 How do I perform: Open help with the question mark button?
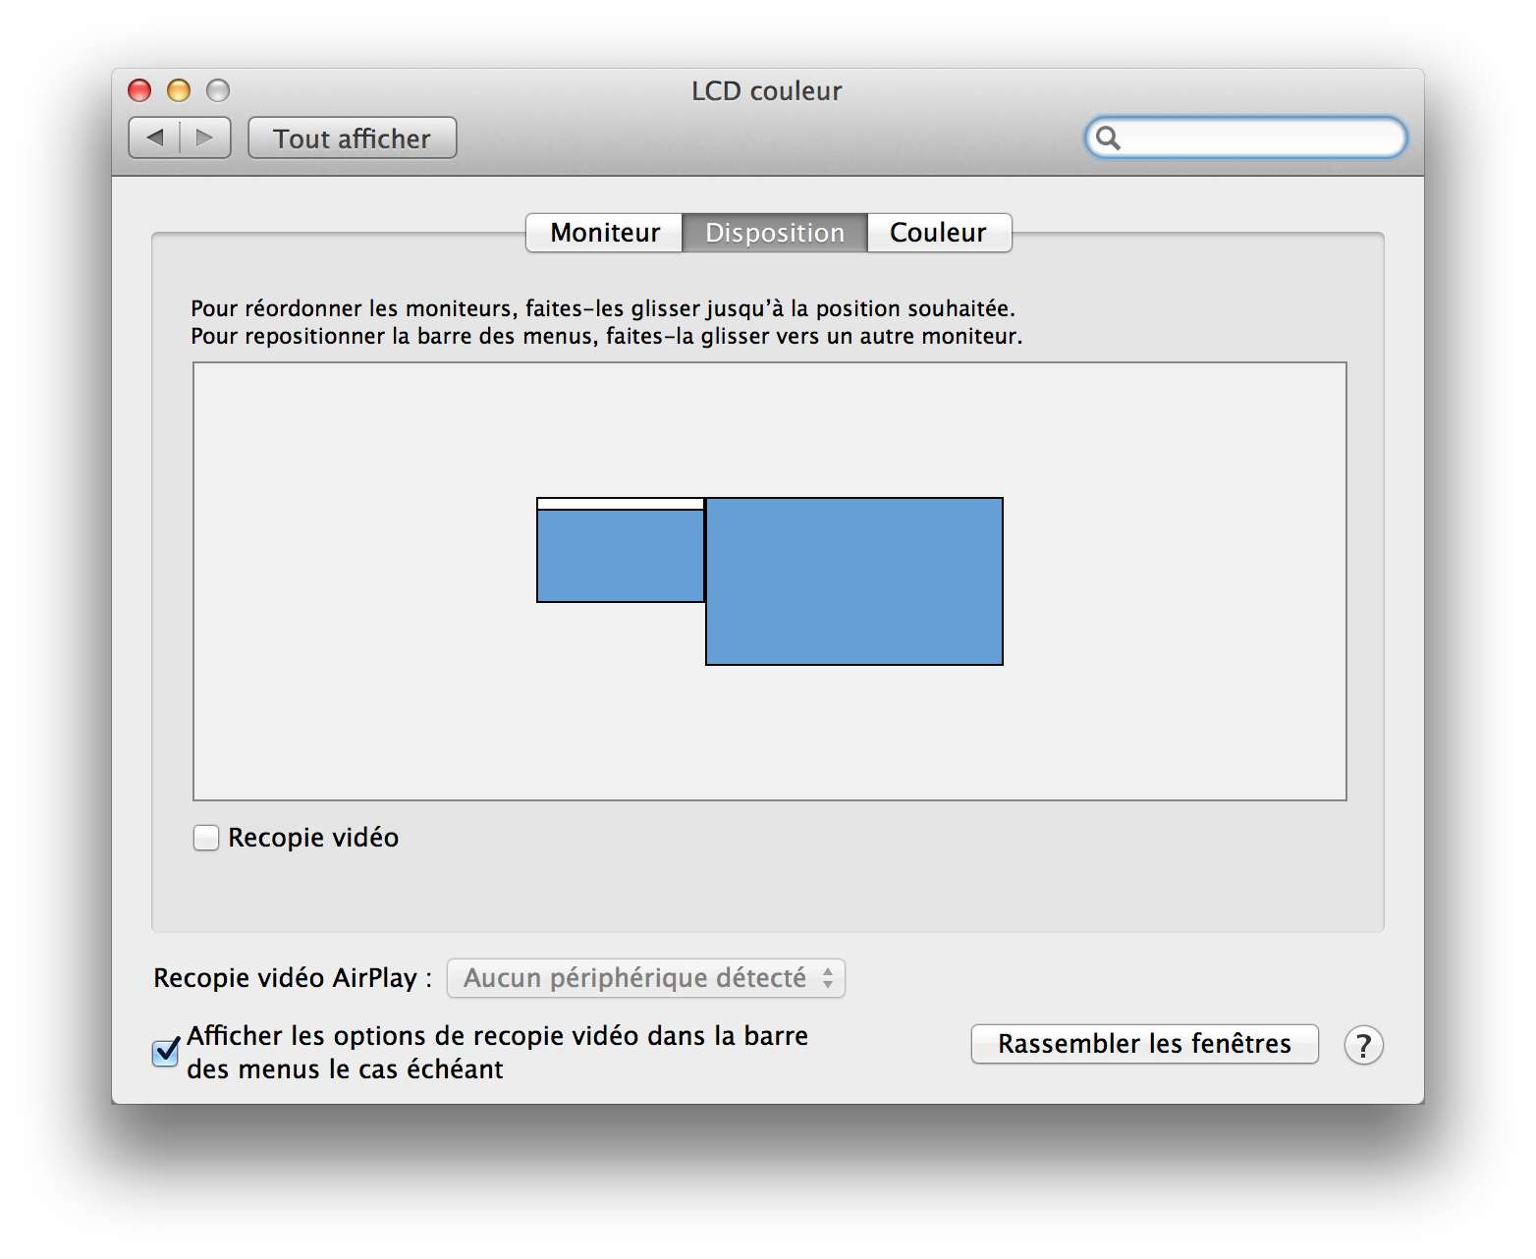(x=1363, y=1045)
